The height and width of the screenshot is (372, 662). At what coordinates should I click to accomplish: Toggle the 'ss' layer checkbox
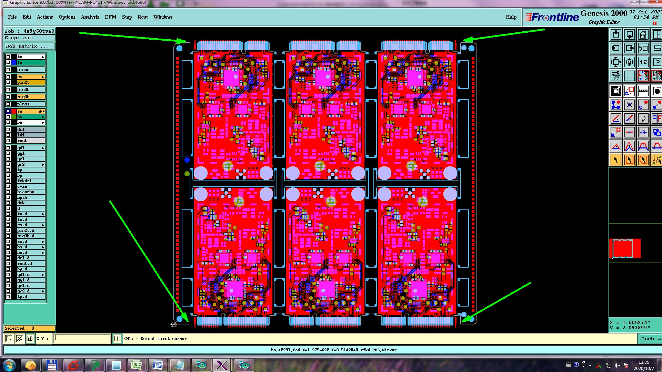(x=8, y=111)
